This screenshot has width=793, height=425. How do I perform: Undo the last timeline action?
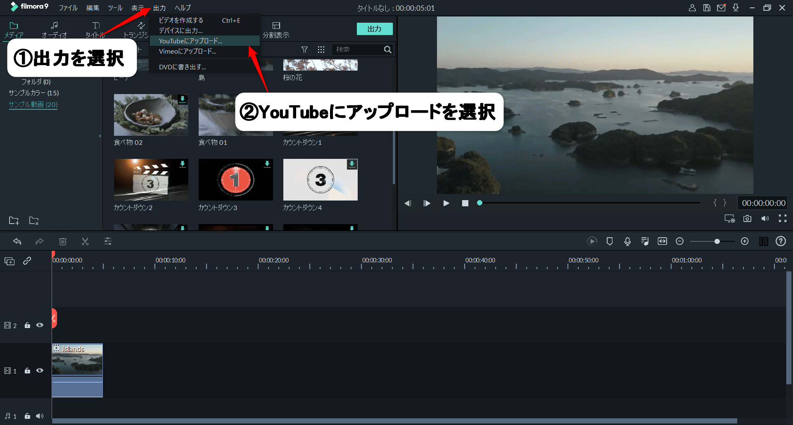[17, 241]
